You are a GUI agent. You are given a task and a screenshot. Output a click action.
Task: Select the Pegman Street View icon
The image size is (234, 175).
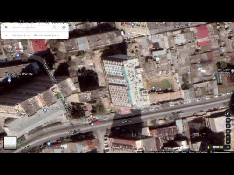[x=208, y=147]
